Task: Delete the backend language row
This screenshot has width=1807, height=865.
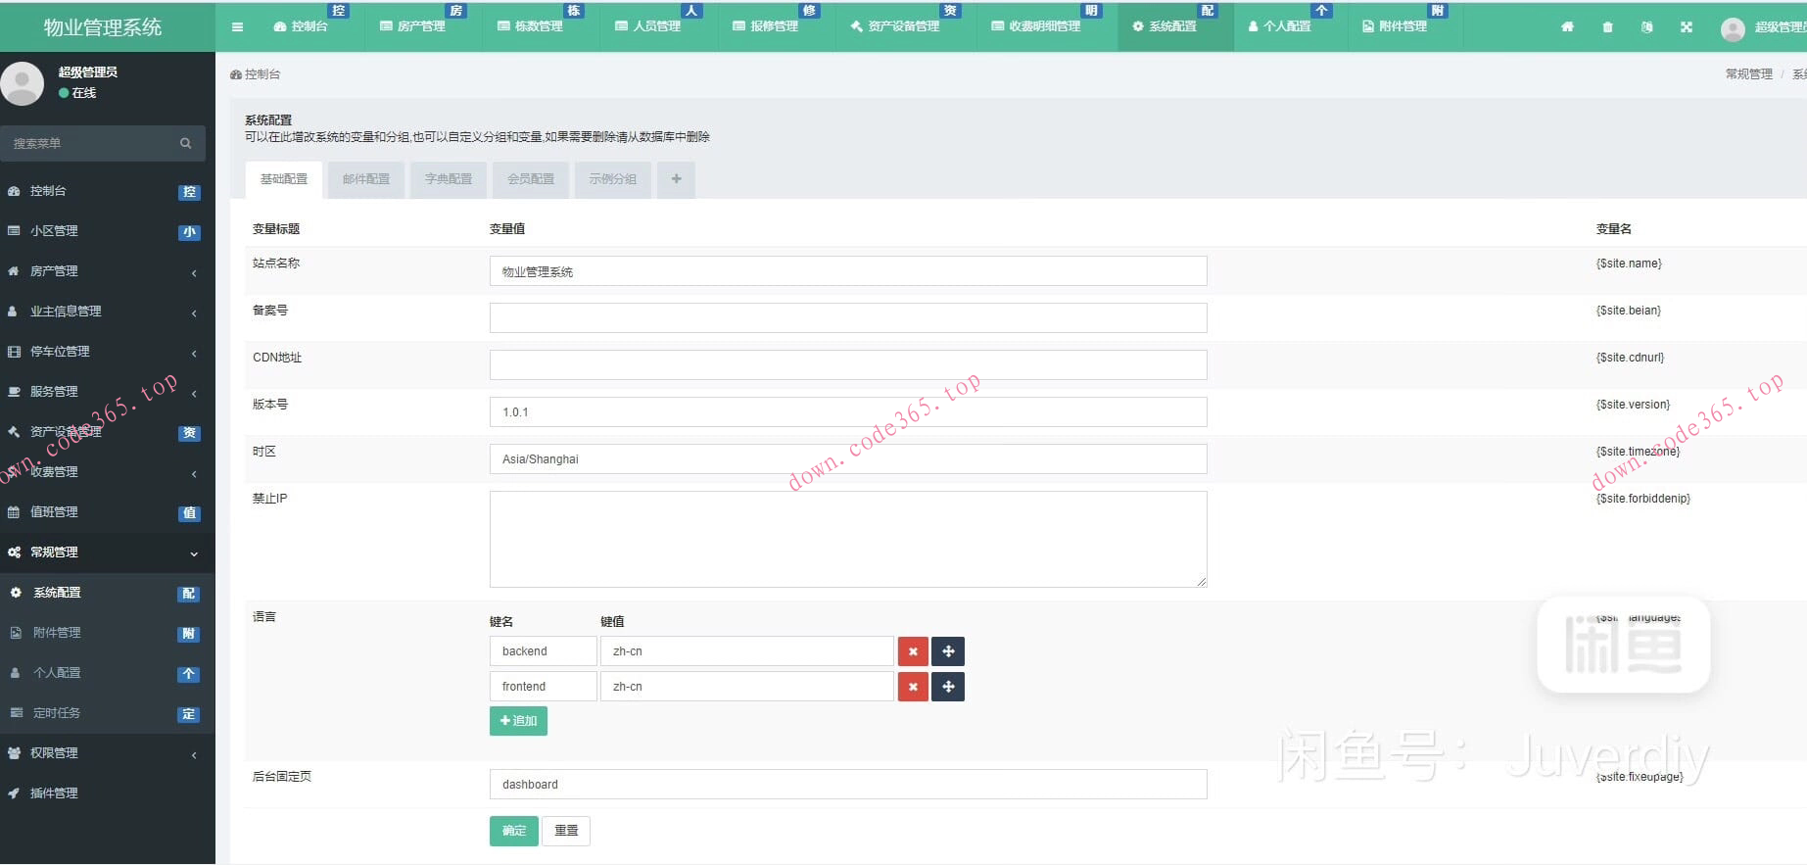Action: click(x=913, y=651)
